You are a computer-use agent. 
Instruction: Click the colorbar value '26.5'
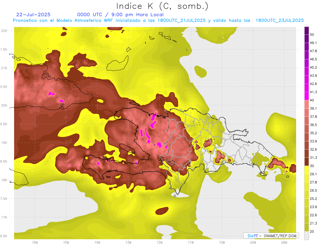(313, 190)
